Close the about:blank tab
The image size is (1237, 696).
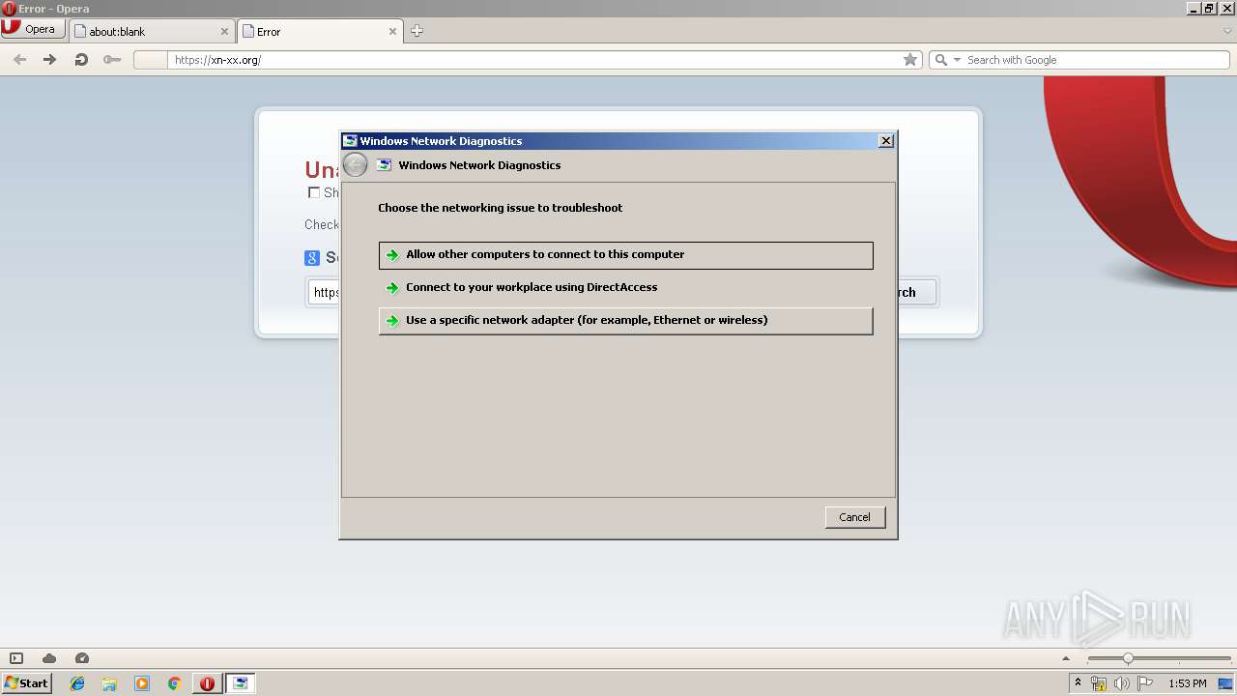point(224,31)
